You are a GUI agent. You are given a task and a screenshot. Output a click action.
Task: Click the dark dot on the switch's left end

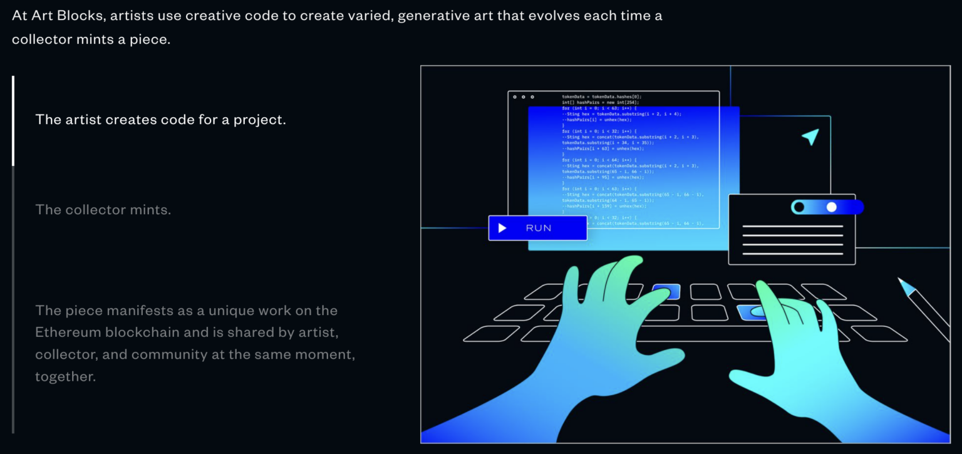[x=799, y=207]
